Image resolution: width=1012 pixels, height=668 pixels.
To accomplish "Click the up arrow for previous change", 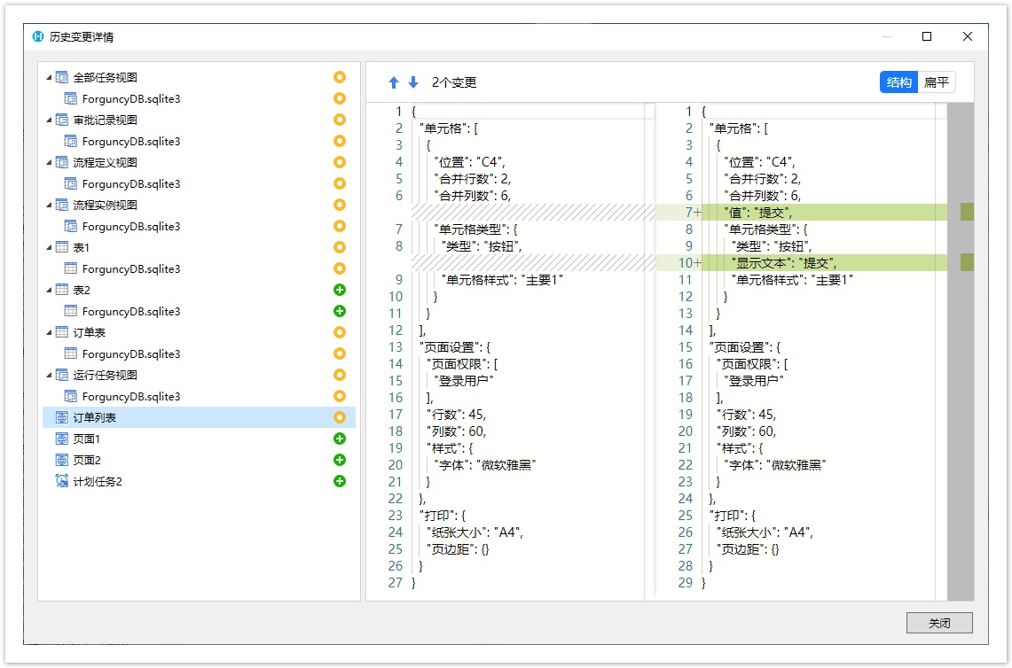I will pyautogui.click(x=394, y=82).
